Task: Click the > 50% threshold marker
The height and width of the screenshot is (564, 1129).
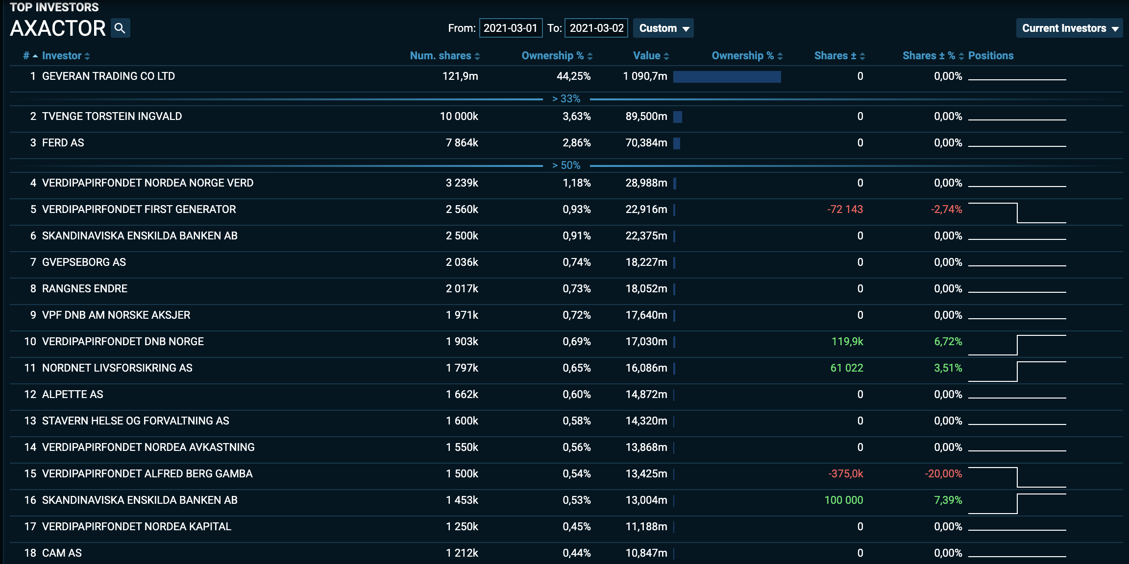Action: click(566, 165)
